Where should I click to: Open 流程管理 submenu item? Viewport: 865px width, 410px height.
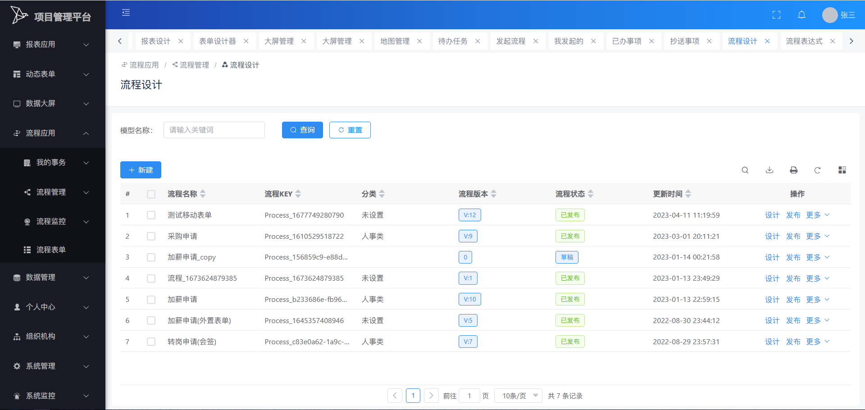pos(53,192)
